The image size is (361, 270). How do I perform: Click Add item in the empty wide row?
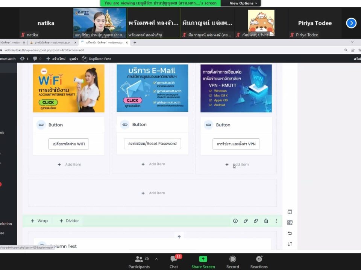(153, 193)
